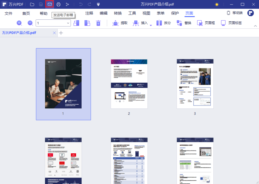Click the 替换 (Replace) button
This screenshot has width=259, height=184.
pos(184,23)
